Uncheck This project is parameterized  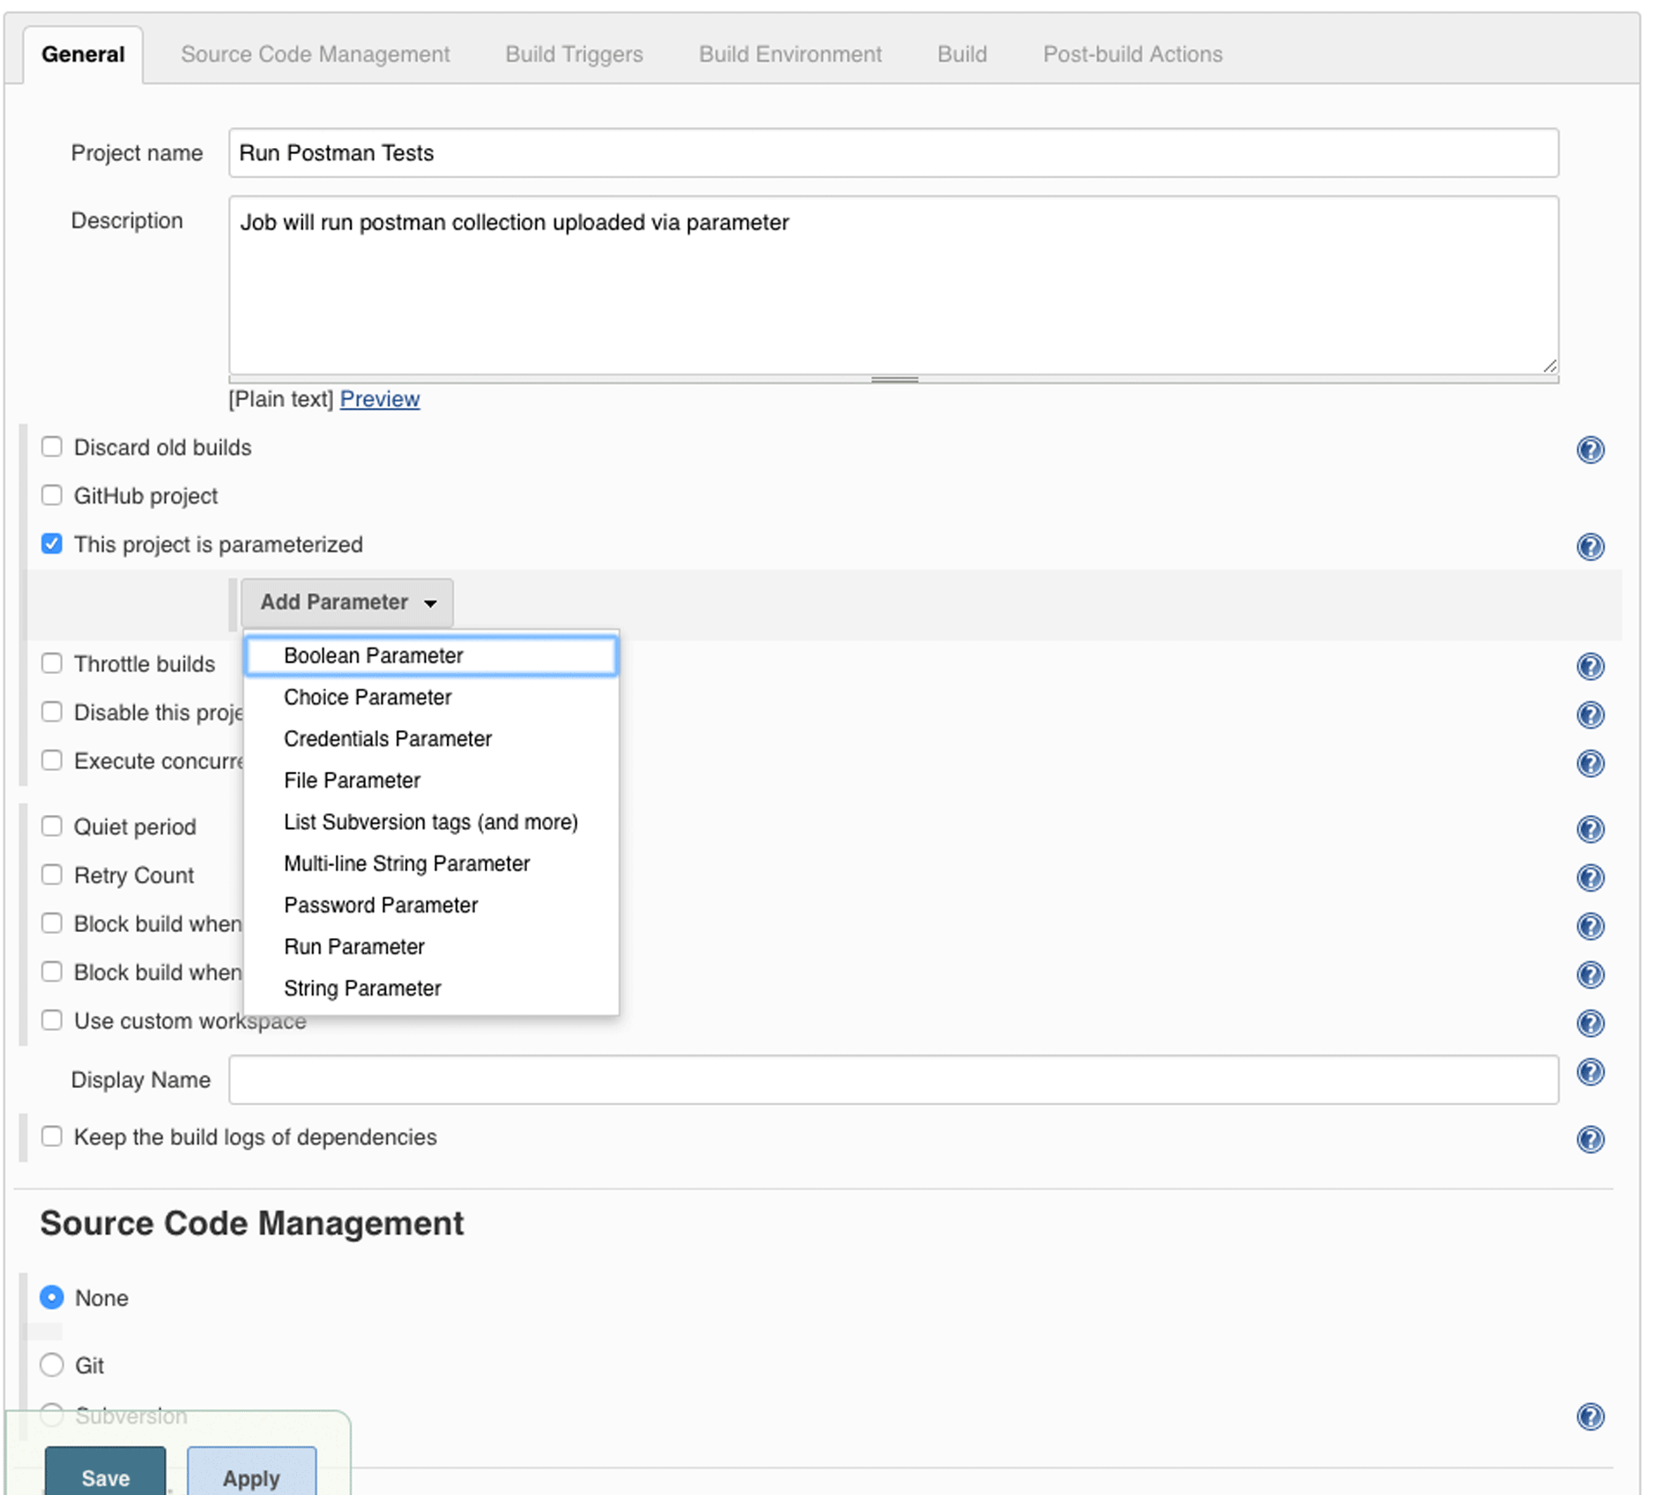click(x=52, y=544)
